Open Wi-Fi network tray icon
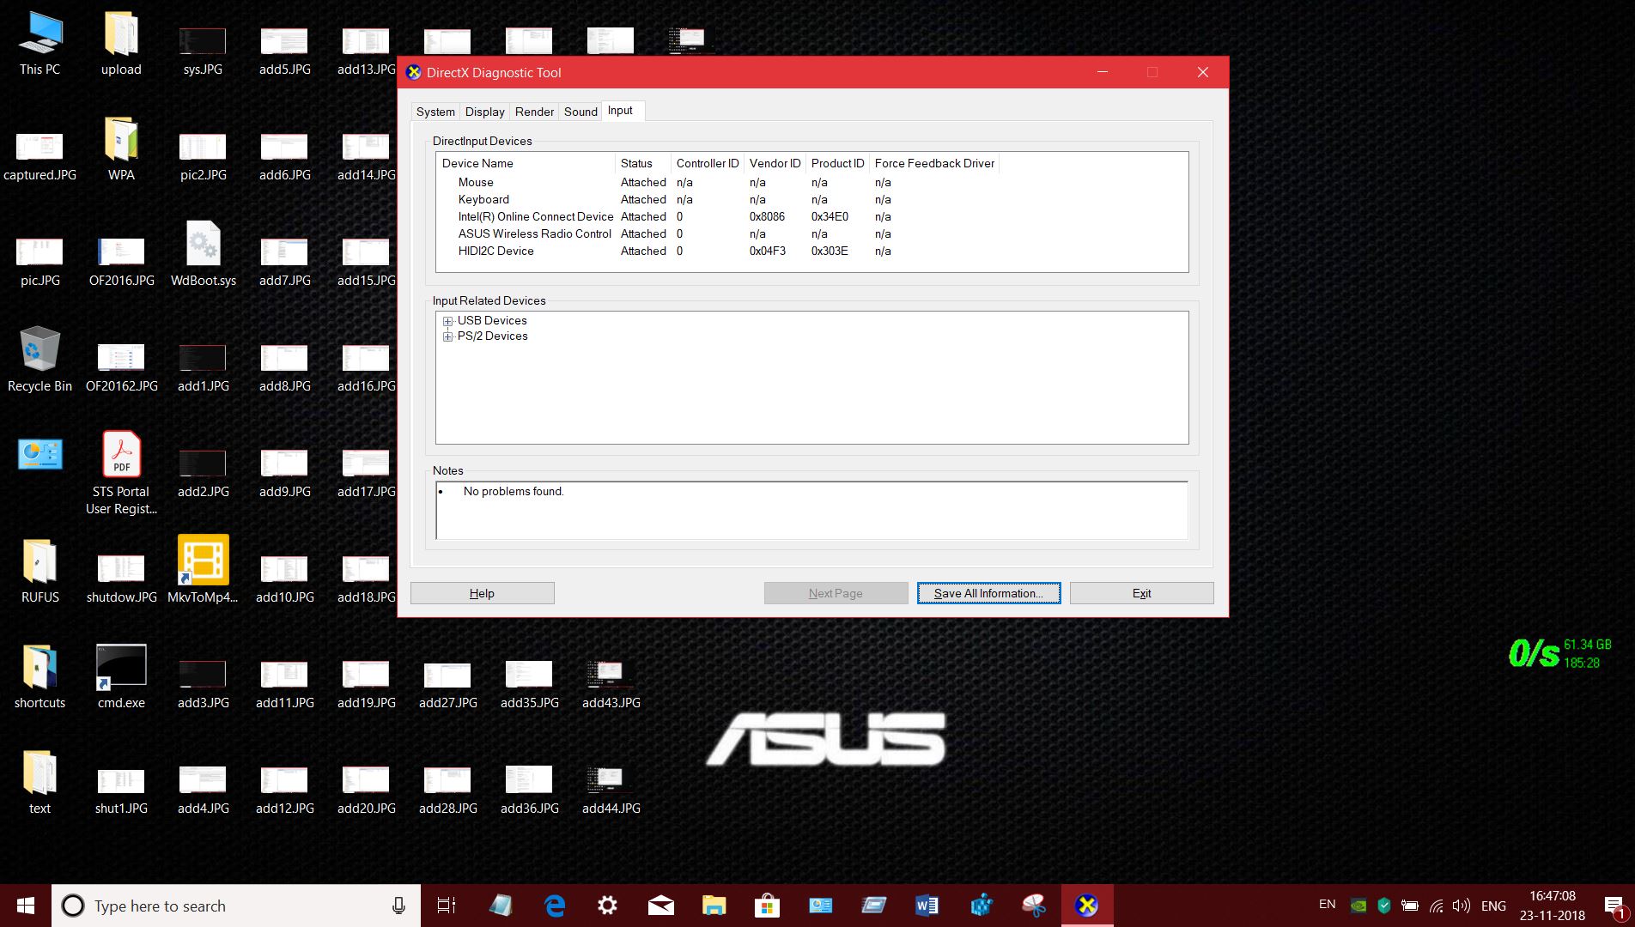 (x=1436, y=906)
